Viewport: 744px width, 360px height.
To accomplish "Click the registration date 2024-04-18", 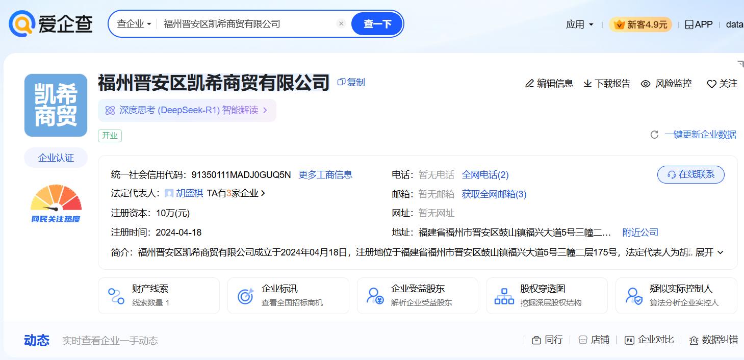I will pos(178,233).
